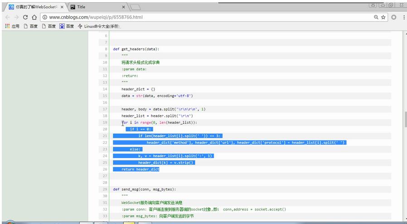The height and width of the screenshot is (224, 407).
Task: Click the ':param msg_bytes:' line 33
Action: click(158, 216)
